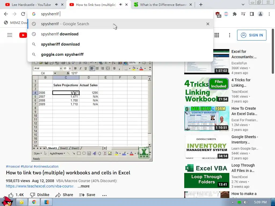Open the Inventory Management System thumbnail
Image resolution: width=275 pixels, height=206 pixels.
[207, 147]
